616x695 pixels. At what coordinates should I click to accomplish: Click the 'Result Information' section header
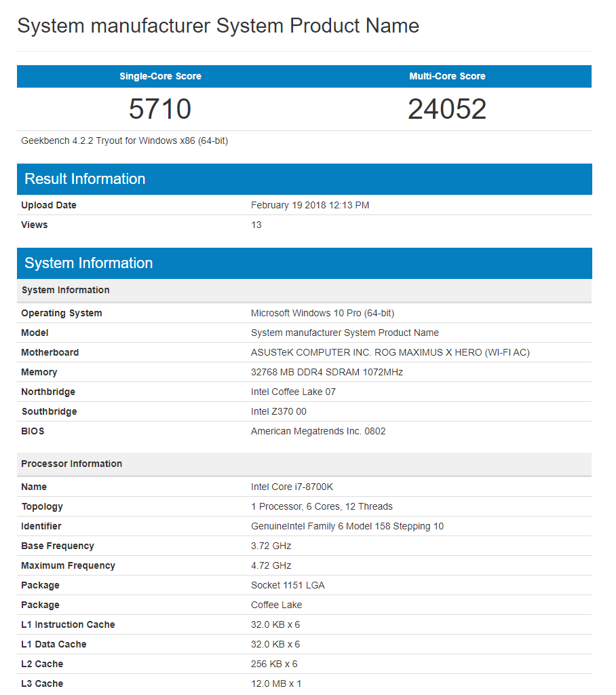coord(305,179)
